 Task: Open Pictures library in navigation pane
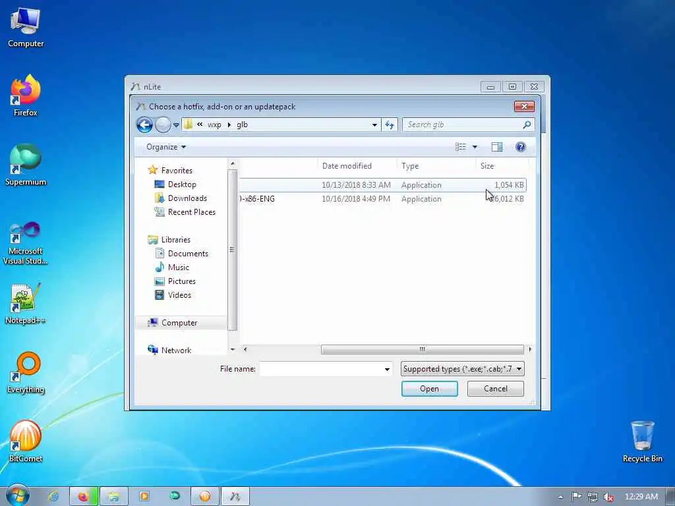pyautogui.click(x=181, y=281)
